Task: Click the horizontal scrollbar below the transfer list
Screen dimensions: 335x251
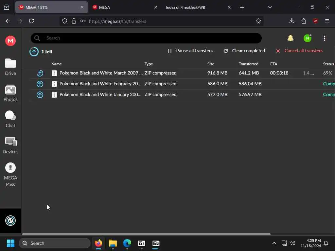Action: click(146, 234)
